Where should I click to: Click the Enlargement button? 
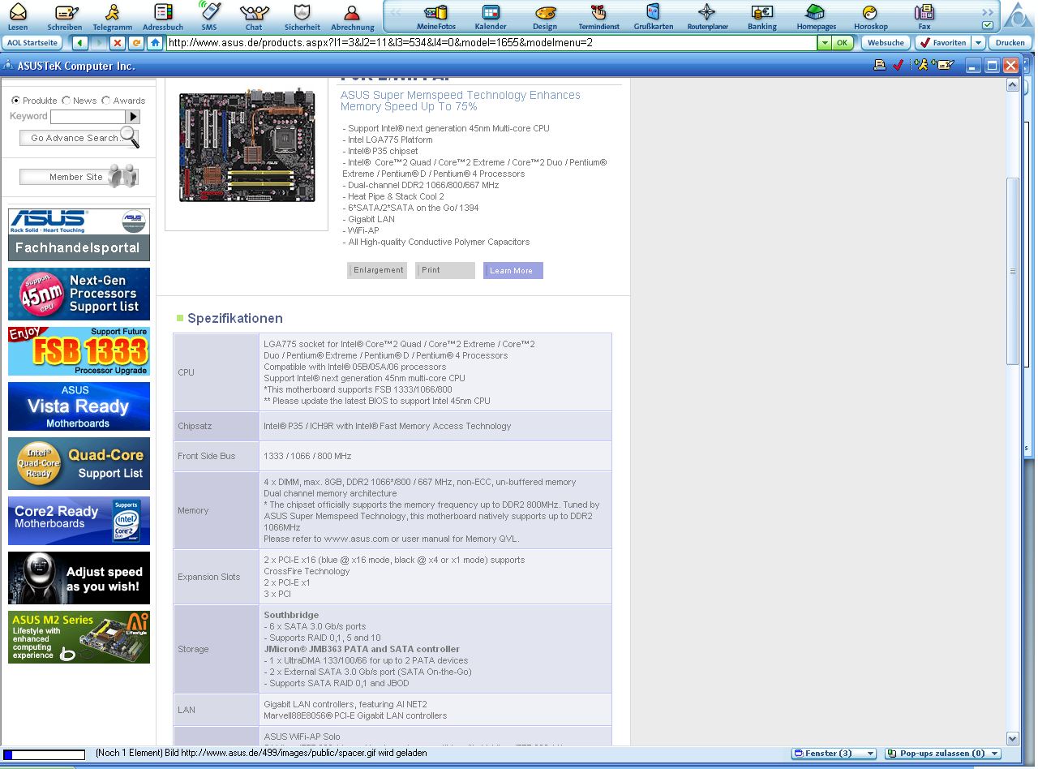[x=378, y=270]
